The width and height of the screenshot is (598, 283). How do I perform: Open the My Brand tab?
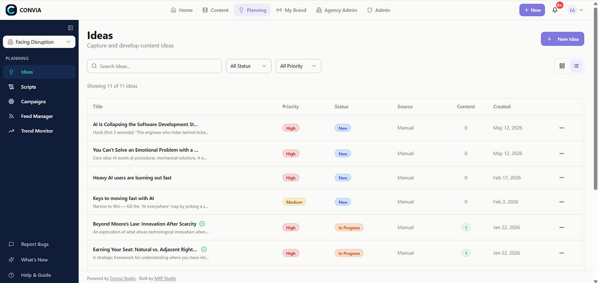pyautogui.click(x=291, y=10)
